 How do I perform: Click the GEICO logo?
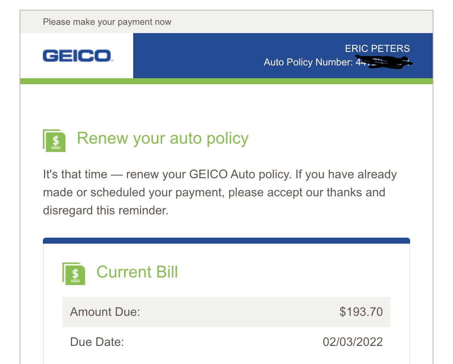77,56
